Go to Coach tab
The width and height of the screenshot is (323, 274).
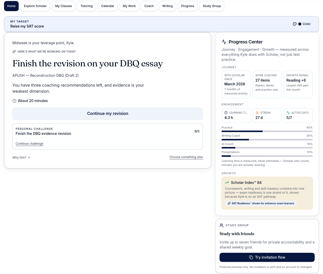click(x=149, y=6)
